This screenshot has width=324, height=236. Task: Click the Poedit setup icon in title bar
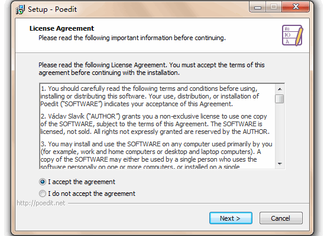click(20, 9)
